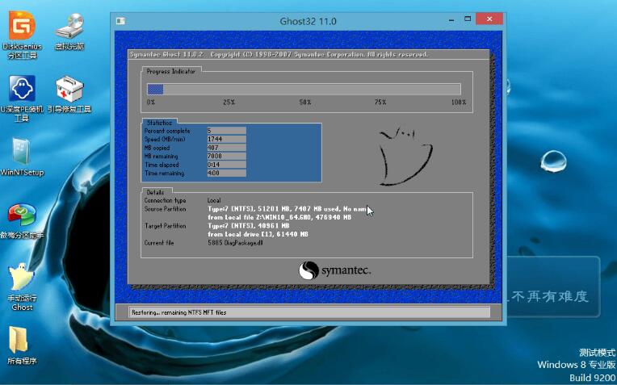The height and width of the screenshot is (385, 617).
Task: Click the Symantec copyright header line
Action: [279, 54]
